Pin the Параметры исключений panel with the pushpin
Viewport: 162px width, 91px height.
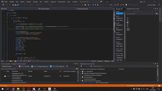pos(155,64)
